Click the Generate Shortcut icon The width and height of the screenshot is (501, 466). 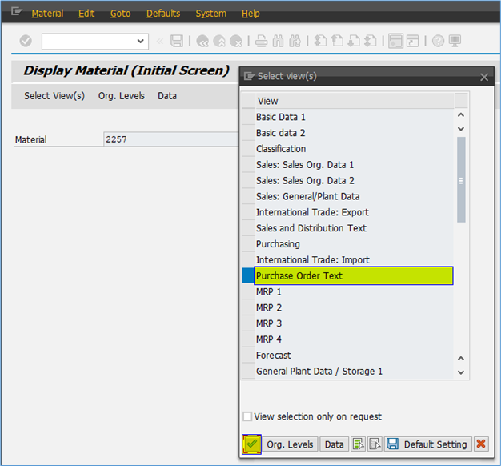point(412,41)
